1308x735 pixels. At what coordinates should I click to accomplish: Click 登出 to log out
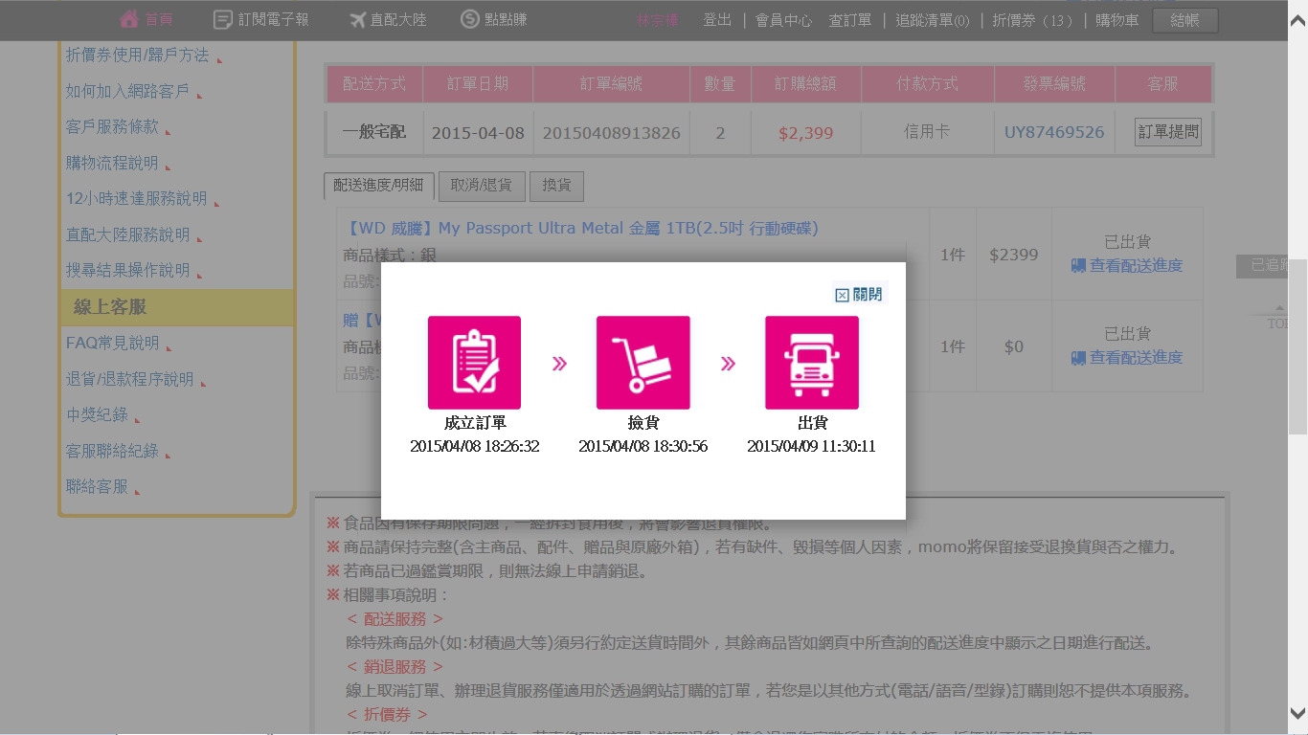coord(717,20)
